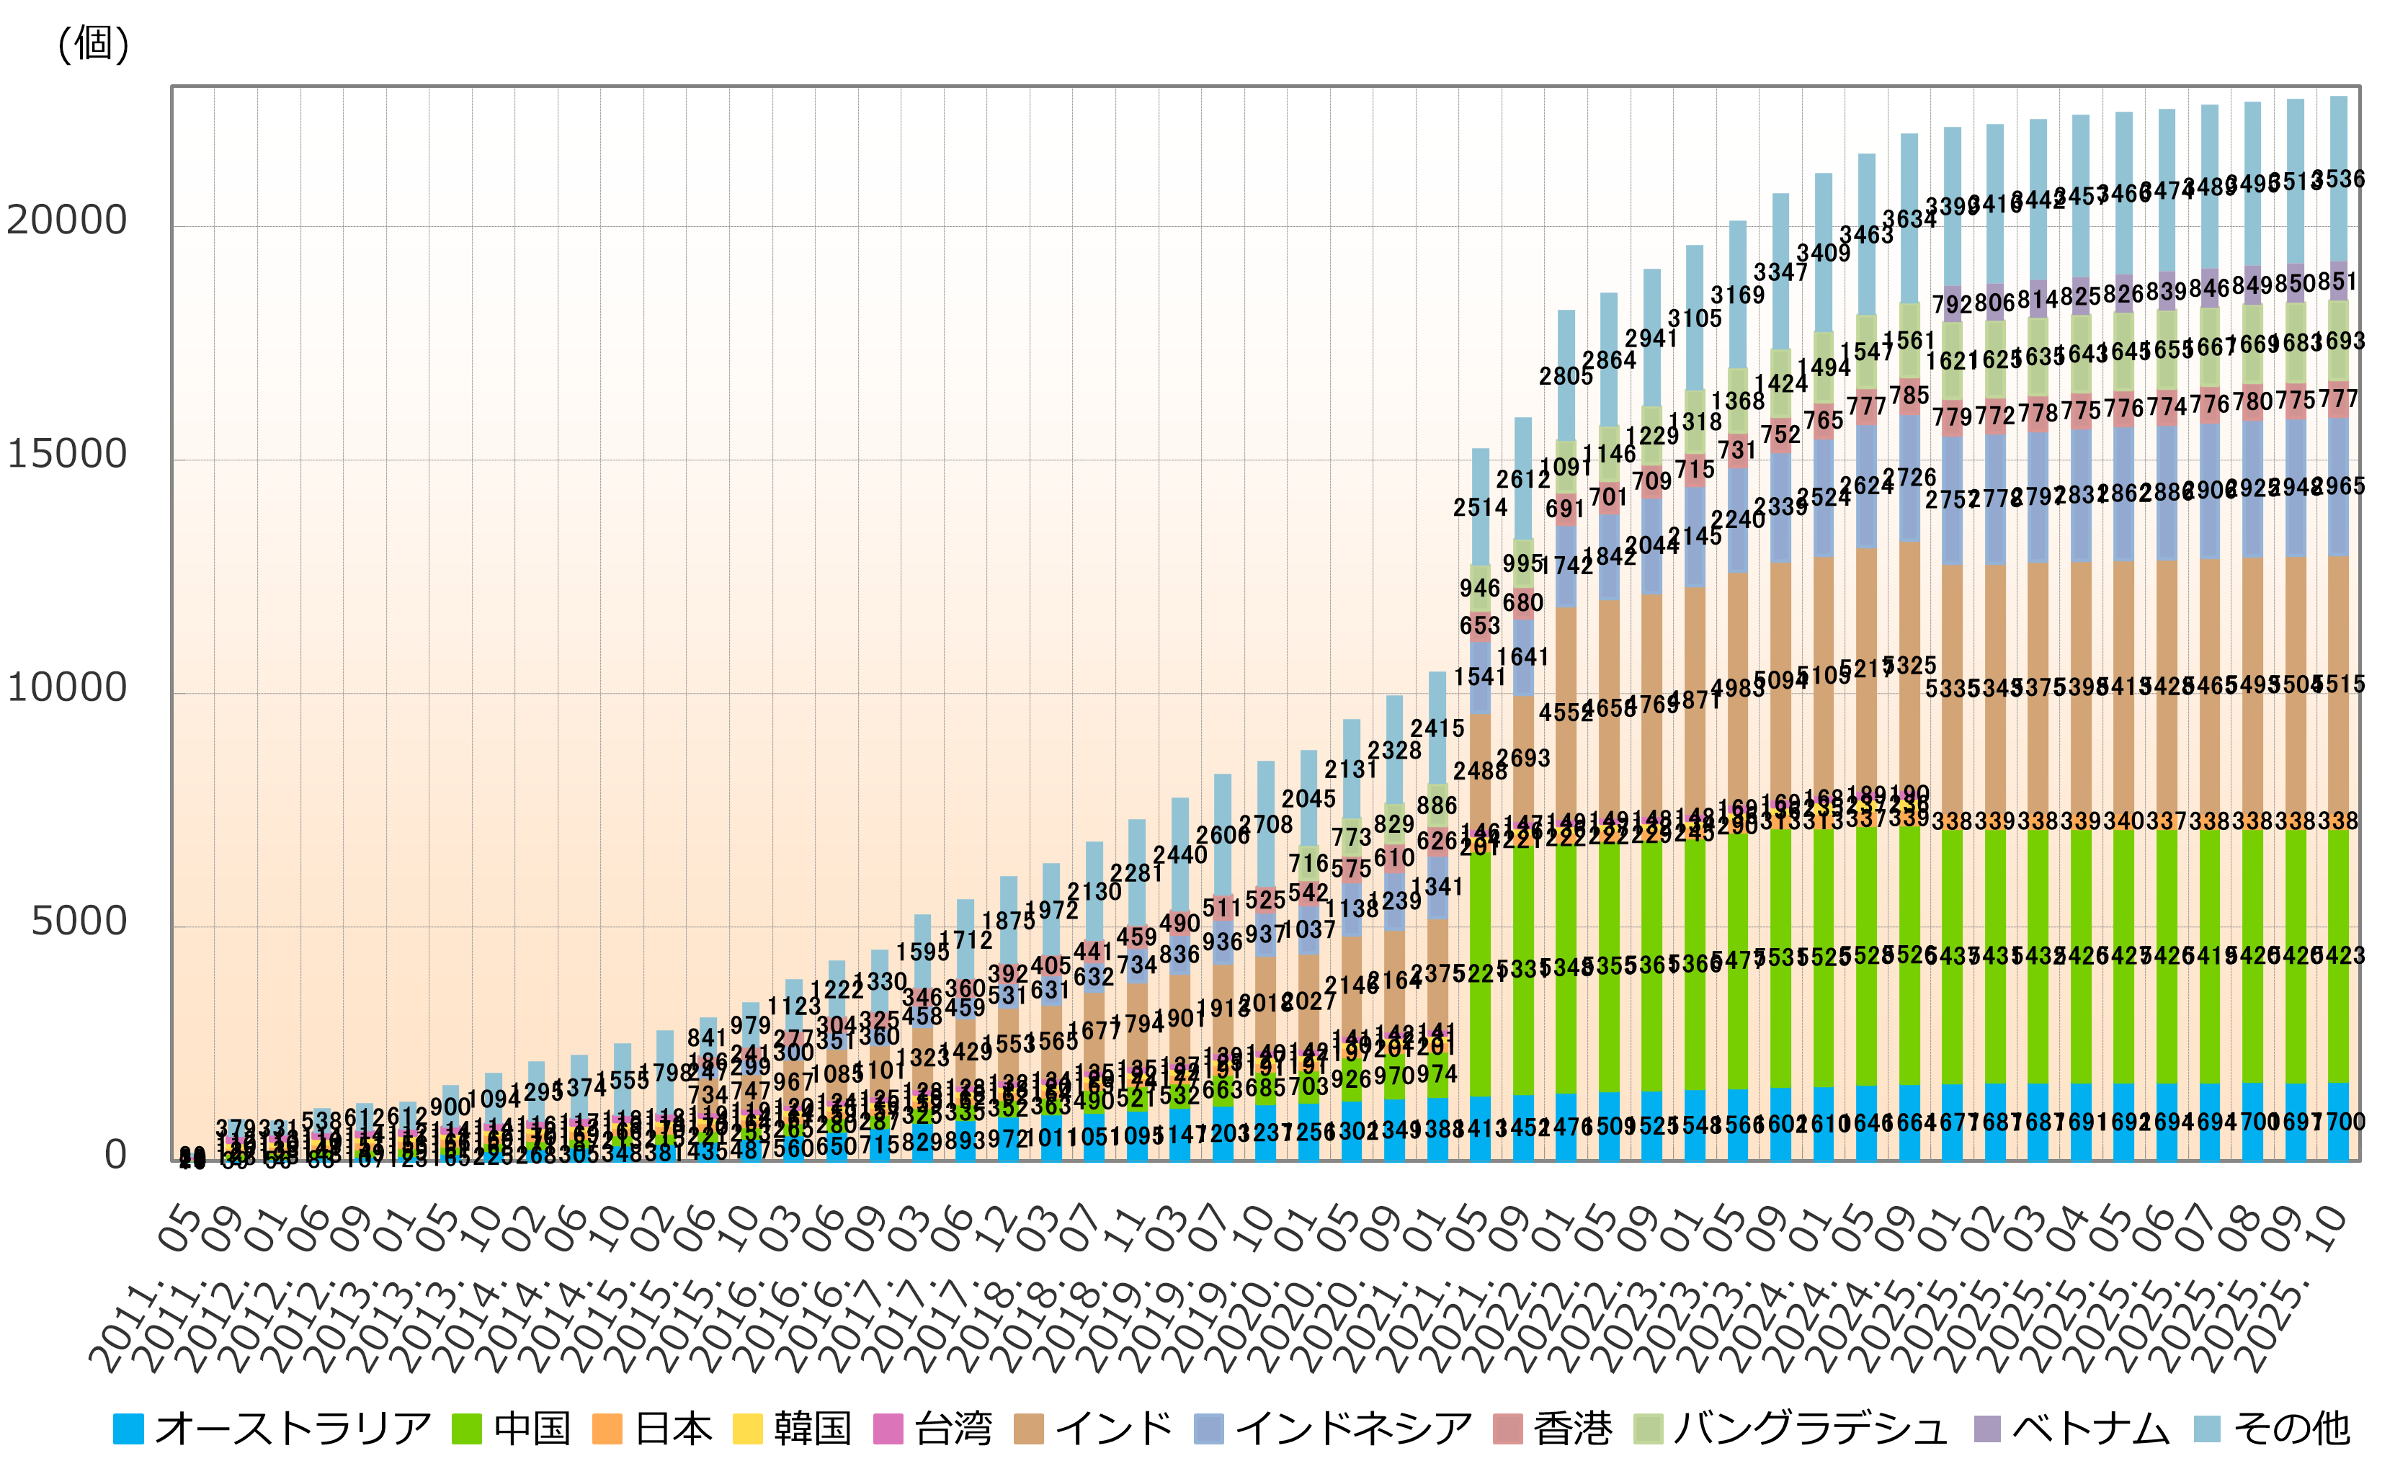
Task: Click the ベトナム legend label
Action: [2090, 1429]
